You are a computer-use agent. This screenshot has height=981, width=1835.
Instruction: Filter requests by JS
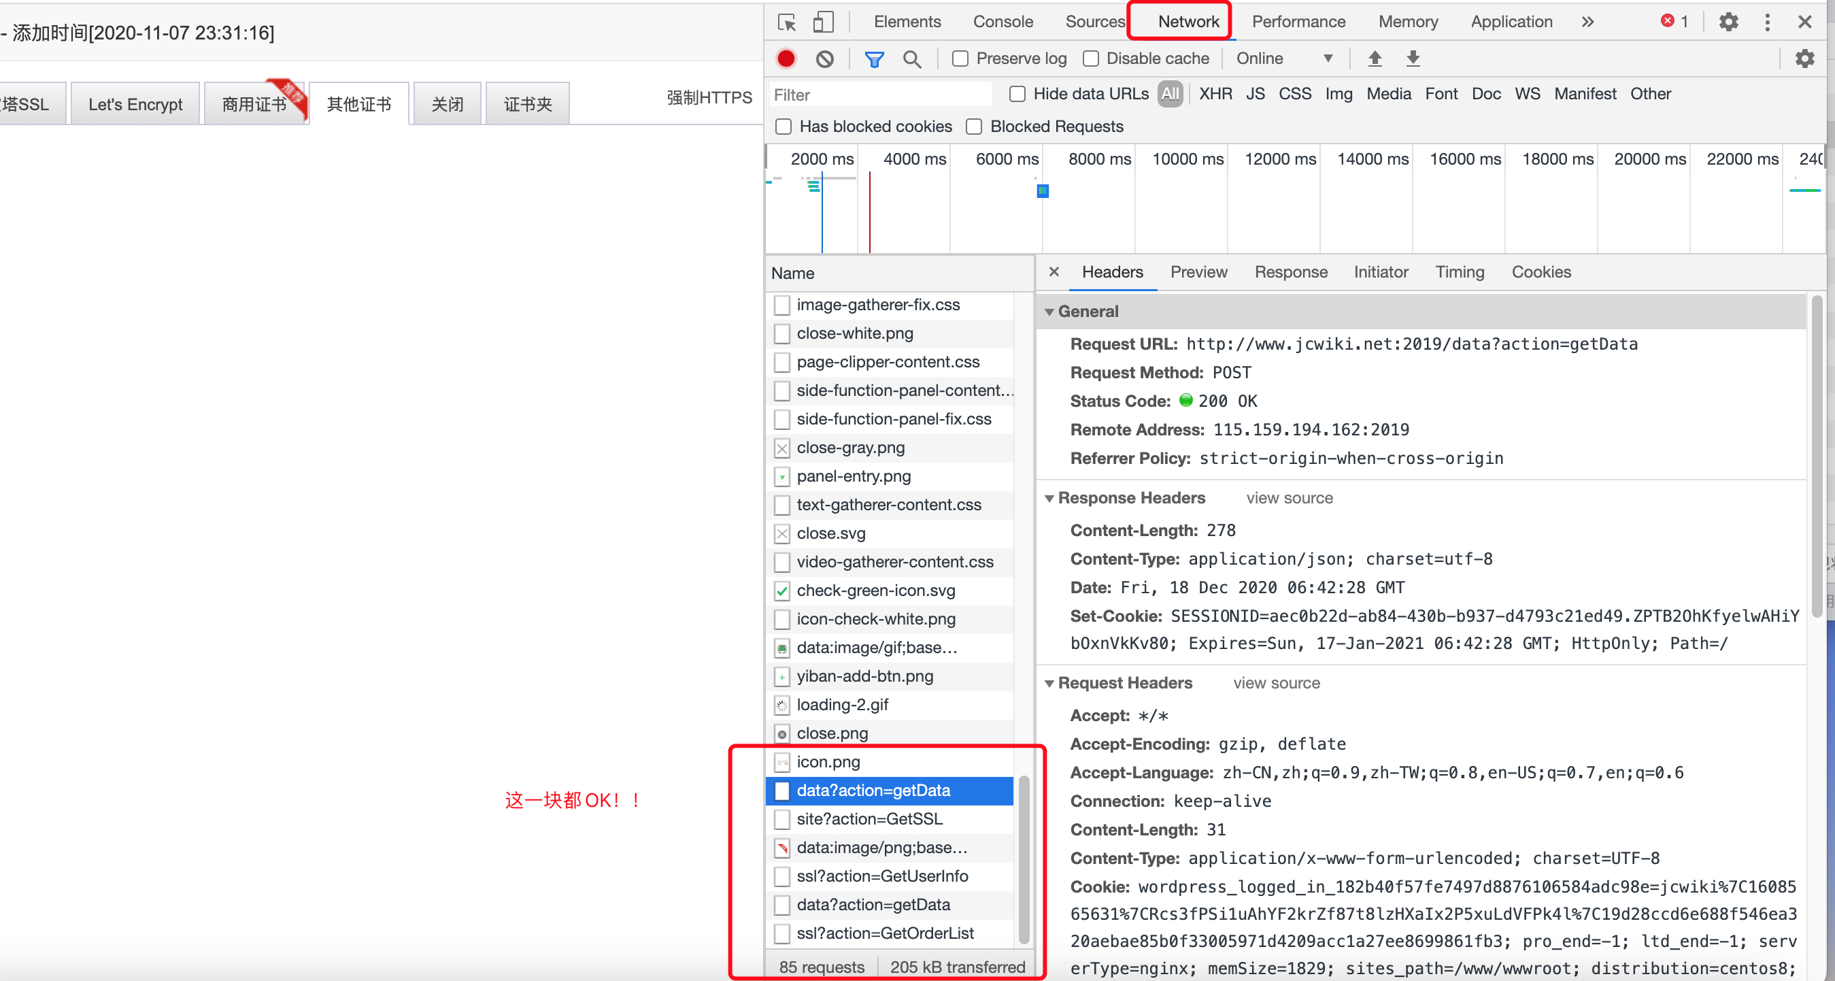(1255, 94)
